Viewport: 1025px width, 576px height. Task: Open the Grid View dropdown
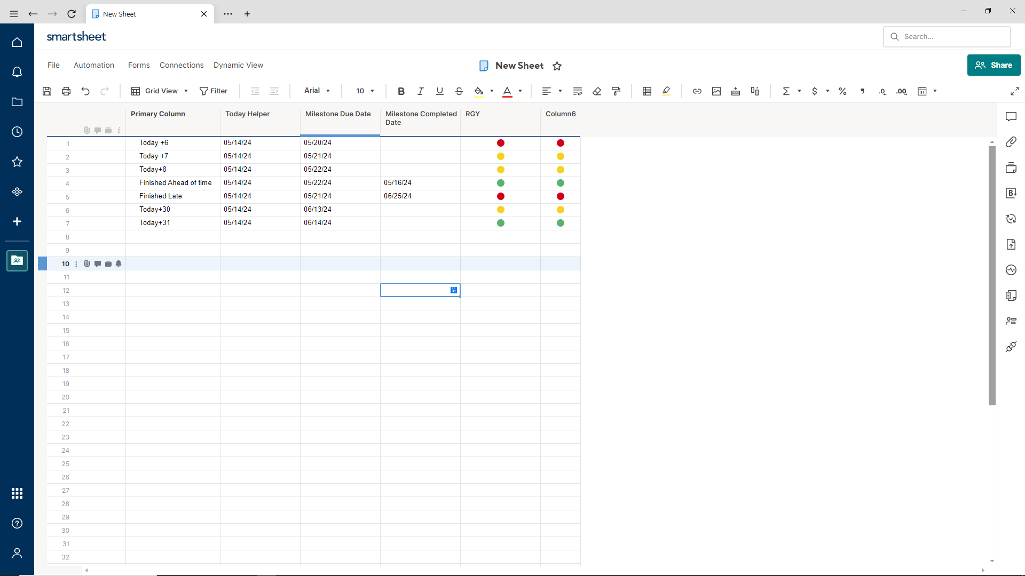tap(160, 91)
